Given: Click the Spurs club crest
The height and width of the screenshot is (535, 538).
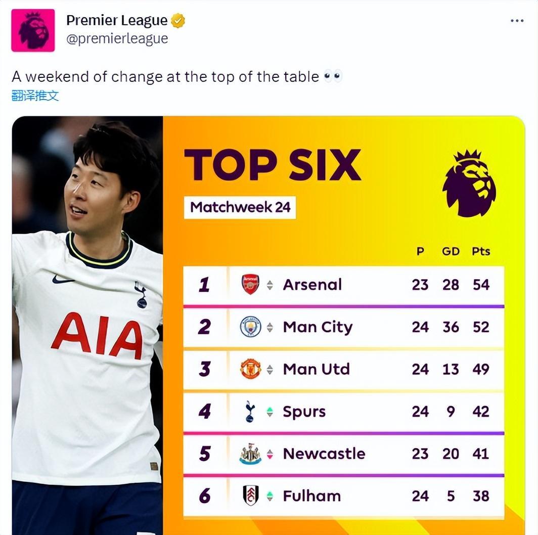Looking at the screenshot, I should tap(250, 412).
